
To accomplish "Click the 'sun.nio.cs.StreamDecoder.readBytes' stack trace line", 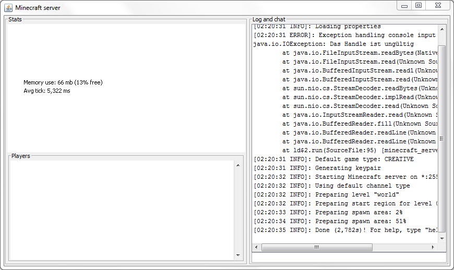I will pos(360,89).
